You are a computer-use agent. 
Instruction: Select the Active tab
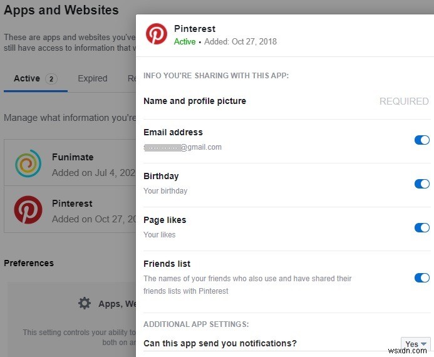[x=36, y=78]
